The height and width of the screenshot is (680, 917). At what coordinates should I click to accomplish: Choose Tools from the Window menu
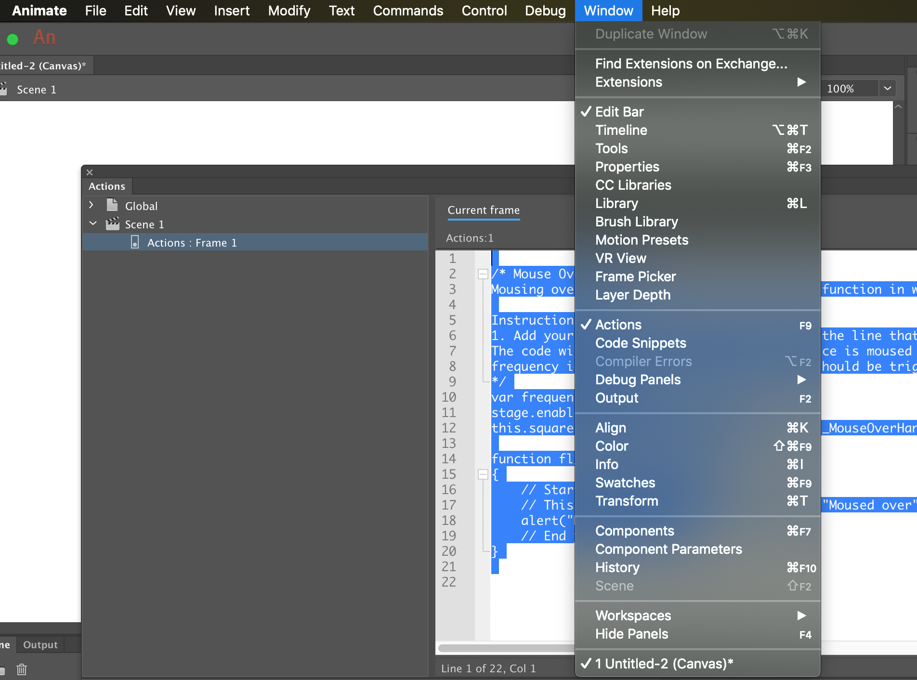click(x=698, y=148)
